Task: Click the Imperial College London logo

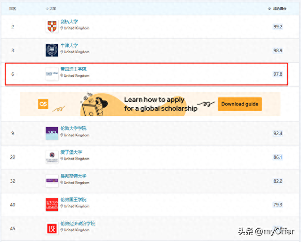Action: click(x=52, y=74)
